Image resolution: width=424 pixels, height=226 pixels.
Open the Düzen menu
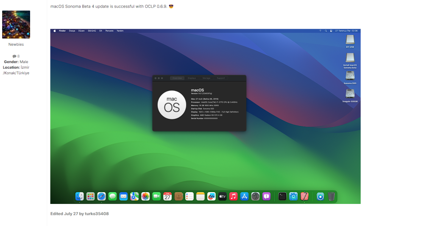coord(81,31)
